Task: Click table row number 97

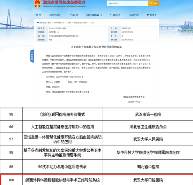Action: [x=11, y=139]
